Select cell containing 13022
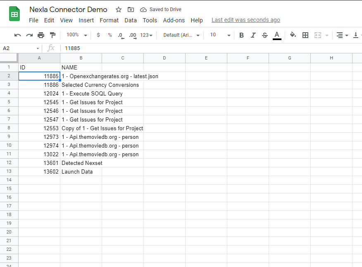362x267 pixels. click(x=39, y=154)
